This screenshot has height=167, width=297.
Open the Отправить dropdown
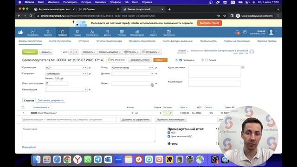(x=151, y=52)
